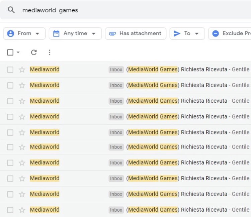Select the fourth Mediaworld email's checkbox
This screenshot has height=217, width=251.
coord(10,117)
